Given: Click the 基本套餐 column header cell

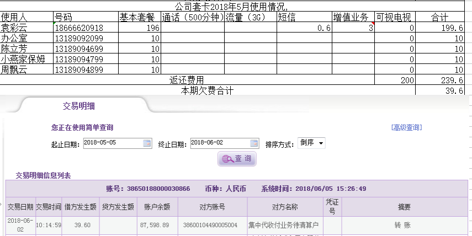Looking at the screenshot, I should [x=139, y=17].
